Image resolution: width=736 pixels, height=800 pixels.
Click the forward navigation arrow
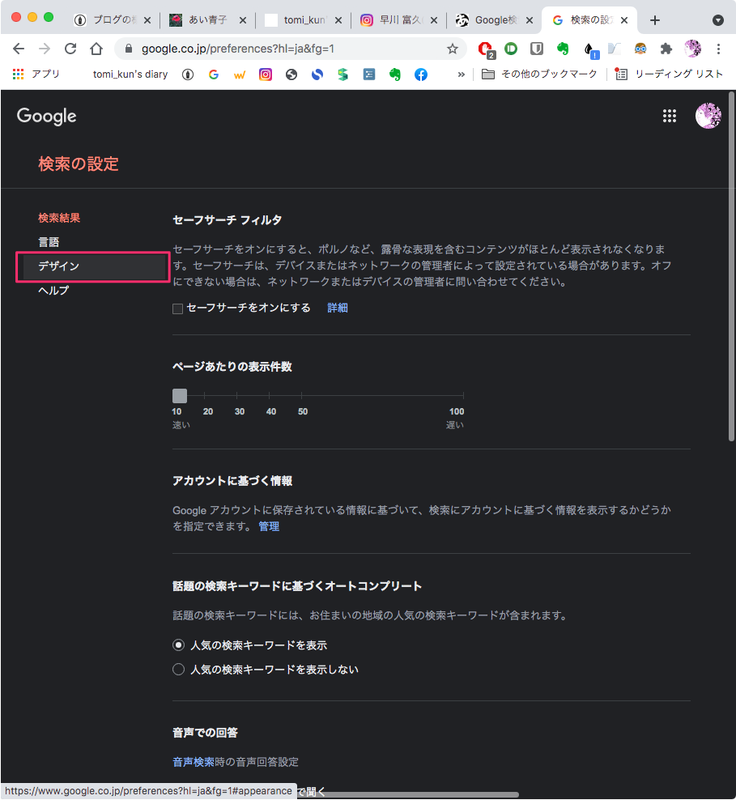[45, 49]
